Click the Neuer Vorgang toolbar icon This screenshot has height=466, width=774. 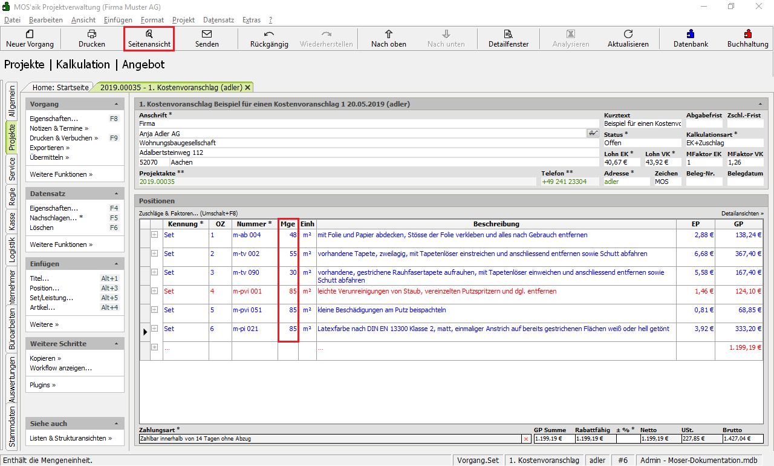click(x=30, y=34)
